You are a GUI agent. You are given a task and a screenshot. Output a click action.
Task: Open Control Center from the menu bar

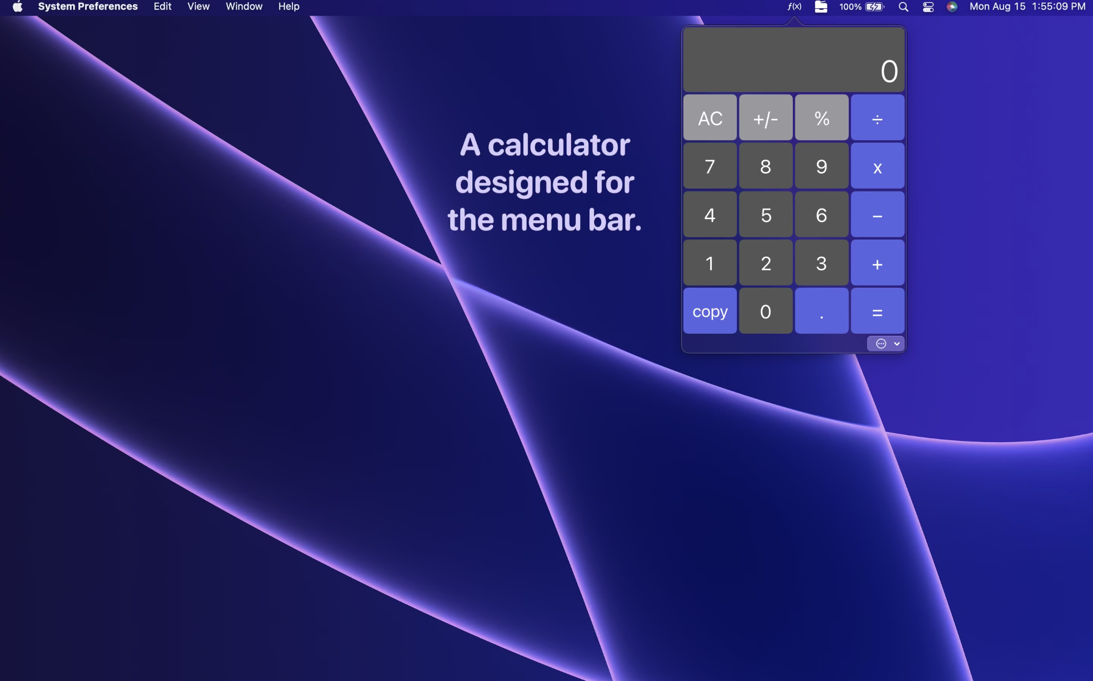tap(928, 7)
